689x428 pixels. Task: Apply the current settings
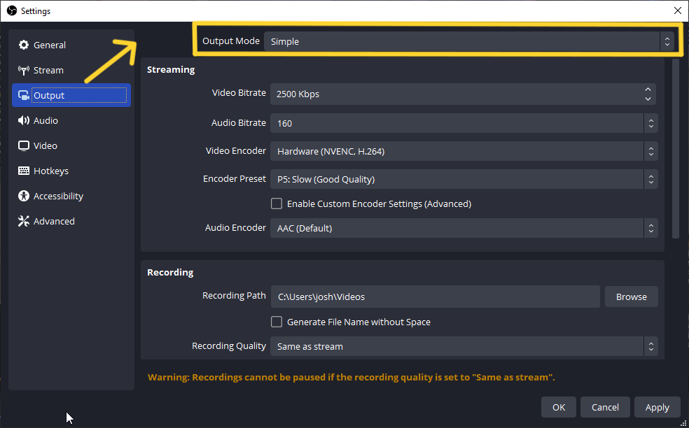tap(657, 407)
